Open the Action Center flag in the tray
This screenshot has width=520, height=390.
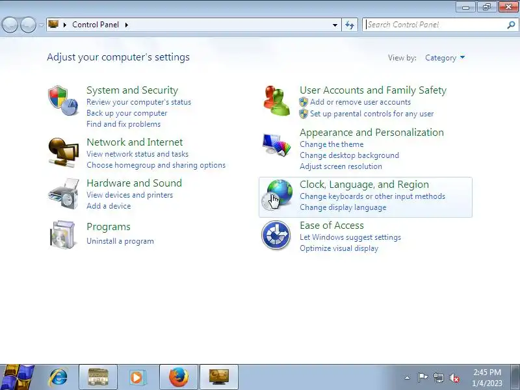pyautogui.click(x=422, y=378)
